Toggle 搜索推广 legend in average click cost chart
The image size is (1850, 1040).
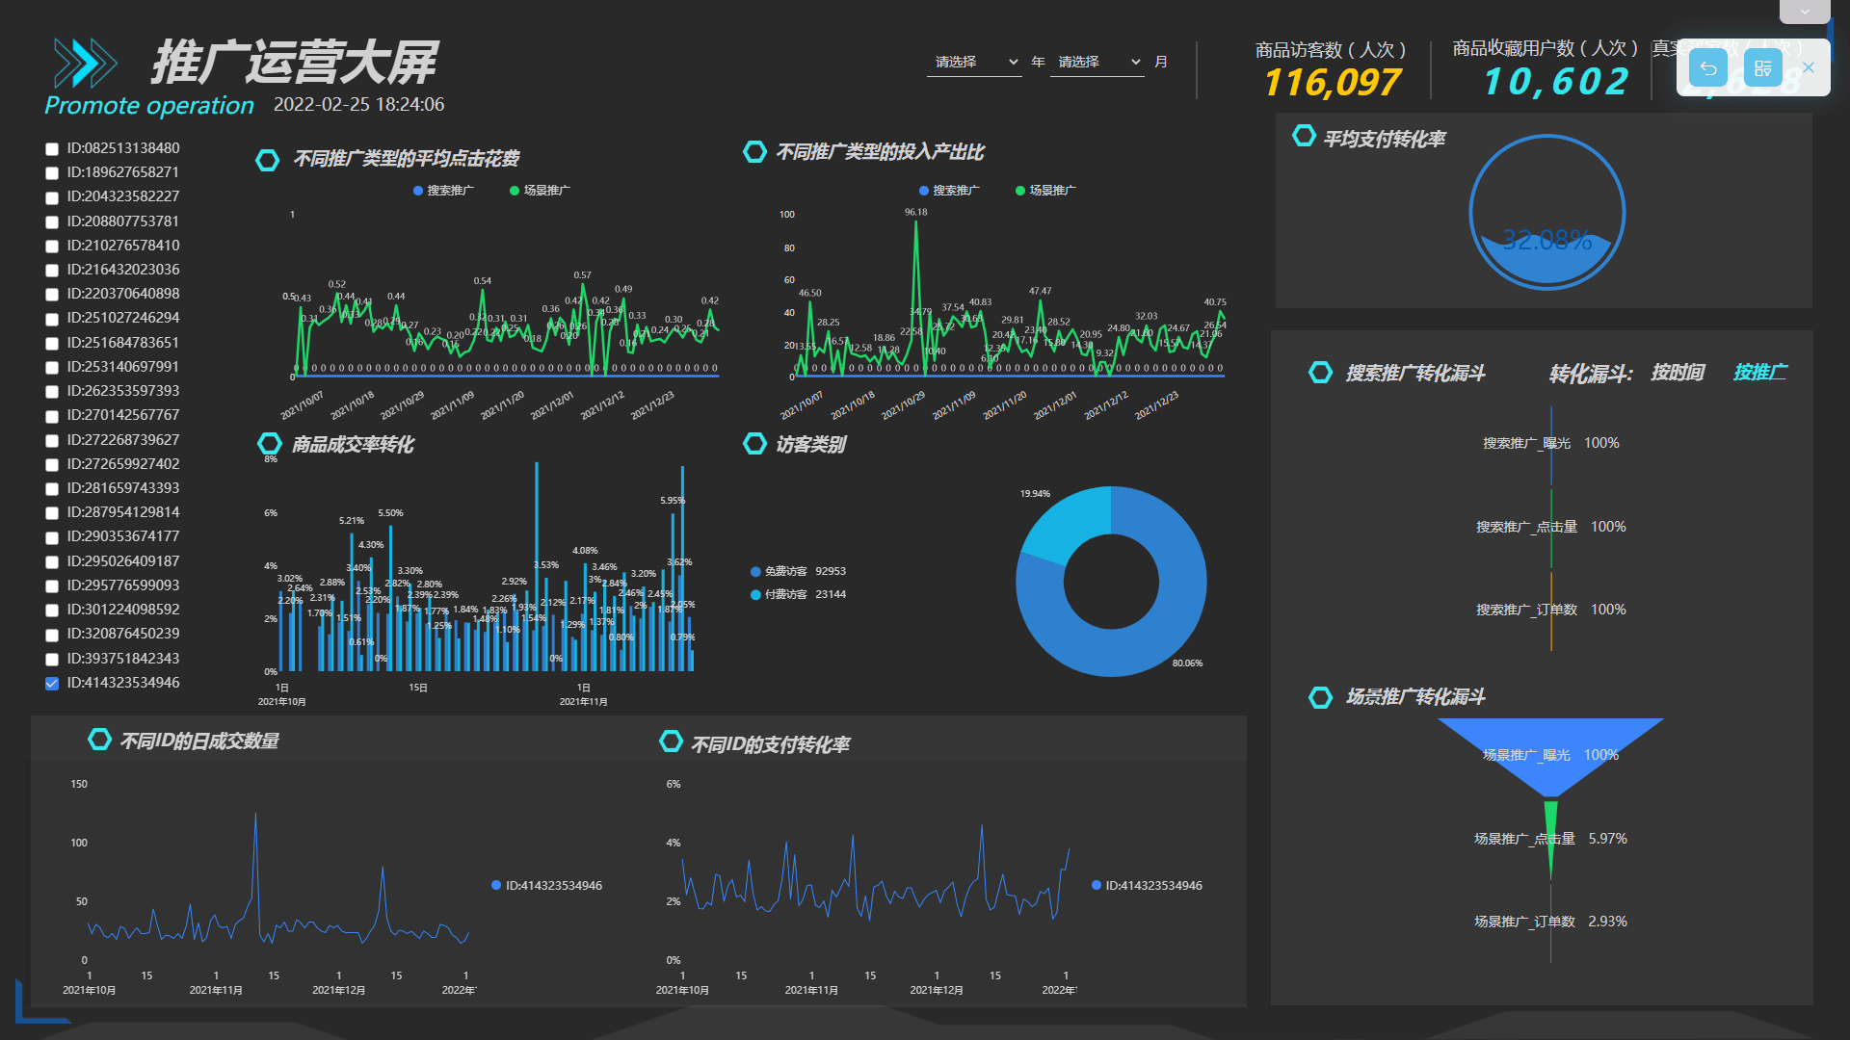point(443,191)
